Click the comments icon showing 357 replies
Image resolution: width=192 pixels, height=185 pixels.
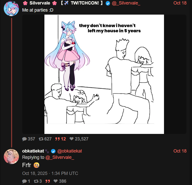click(x=24, y=139)
